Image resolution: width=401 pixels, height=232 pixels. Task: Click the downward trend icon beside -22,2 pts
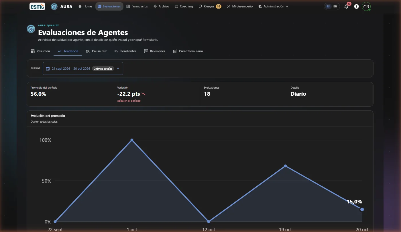pos(144,94)
